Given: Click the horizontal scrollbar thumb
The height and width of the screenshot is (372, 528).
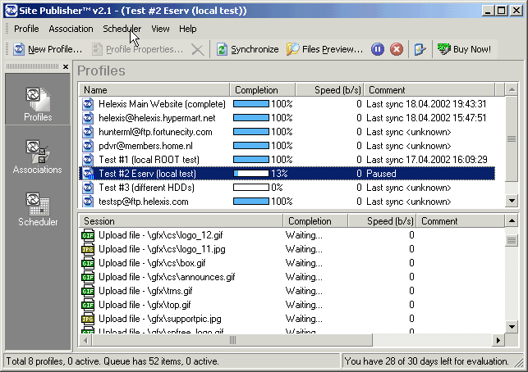Looking at the screenshot, I should 232,340.
